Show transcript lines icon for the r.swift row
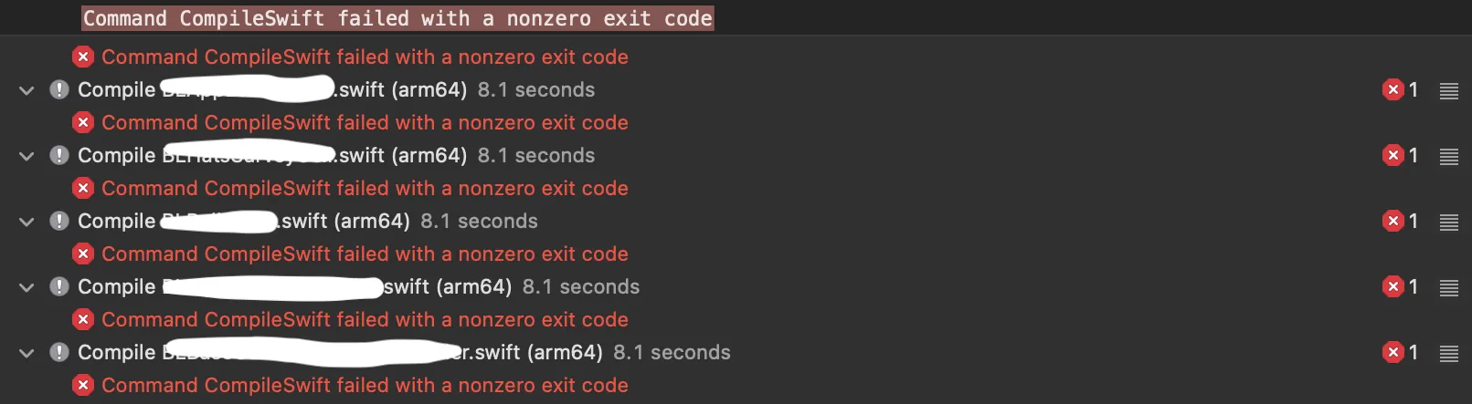 pos(1449,353)
